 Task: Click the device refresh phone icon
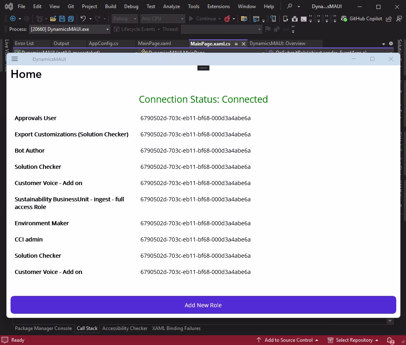(x=273, y=19)
